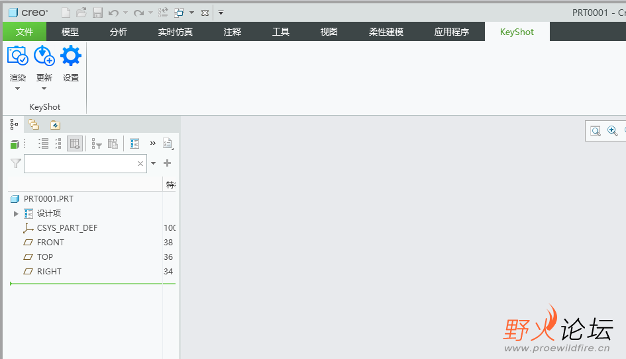Click the Refit view icon
The height and width of the screenshot is (359, 626).
coord(596,131)
